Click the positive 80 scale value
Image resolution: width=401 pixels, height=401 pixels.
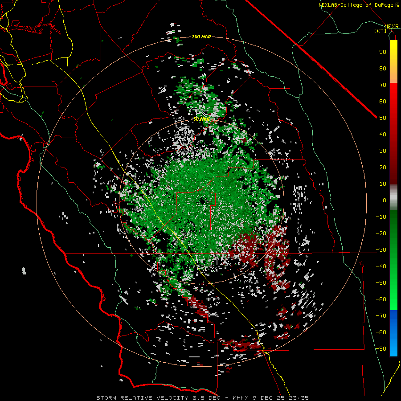[x=383, y=68]
